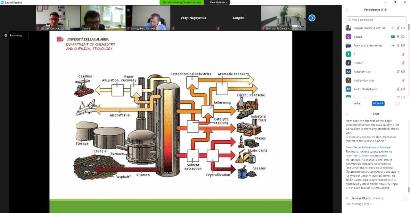Click Abraham Abe's avatar in the list

tap(348, 72)
